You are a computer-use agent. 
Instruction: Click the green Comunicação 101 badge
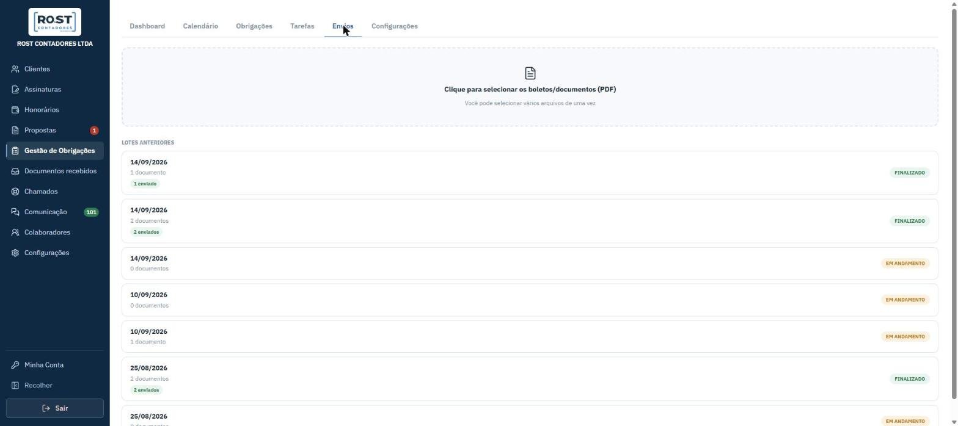pyautogui.click(x=91, y=212)
